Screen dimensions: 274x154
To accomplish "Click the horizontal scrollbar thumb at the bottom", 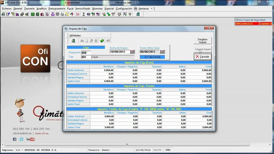I will tap(127, 144).
